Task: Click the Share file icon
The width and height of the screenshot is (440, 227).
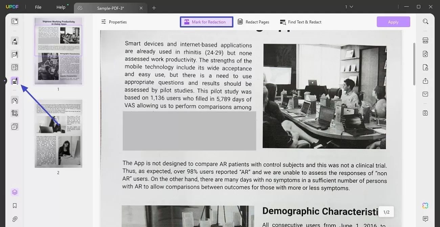Action: [425, 81]
